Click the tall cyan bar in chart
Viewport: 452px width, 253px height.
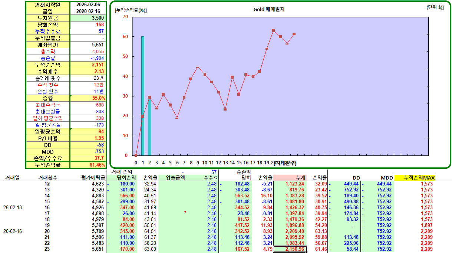[x=143, y=96]
